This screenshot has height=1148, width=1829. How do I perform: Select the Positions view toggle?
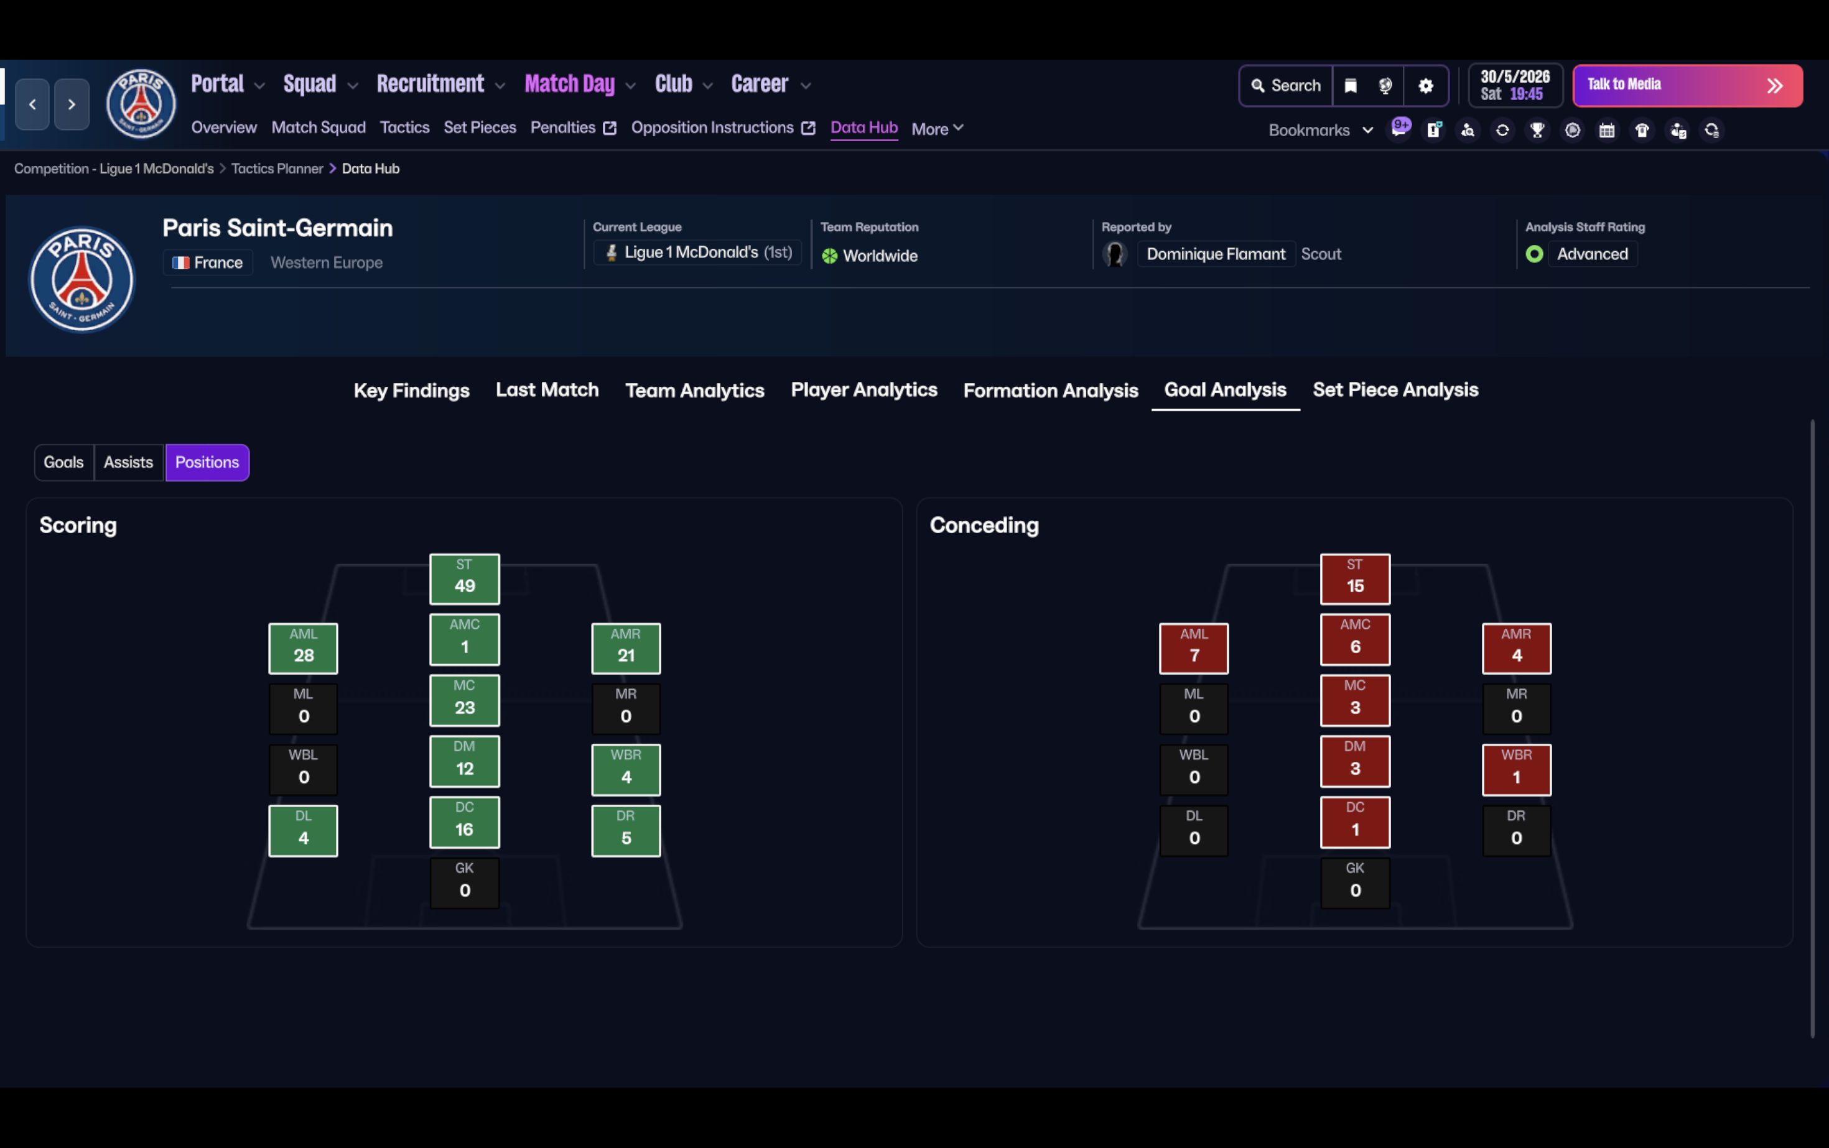coord(207,463)
